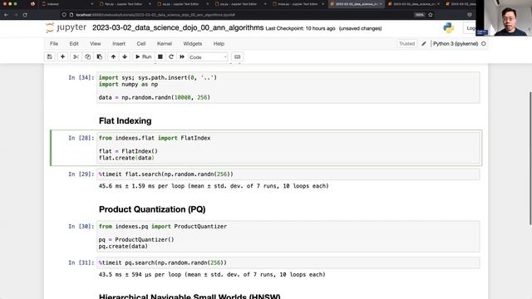The image size is (532, 299).
Task: Click the browser address bar URL
Action: (x=155, y=15)
